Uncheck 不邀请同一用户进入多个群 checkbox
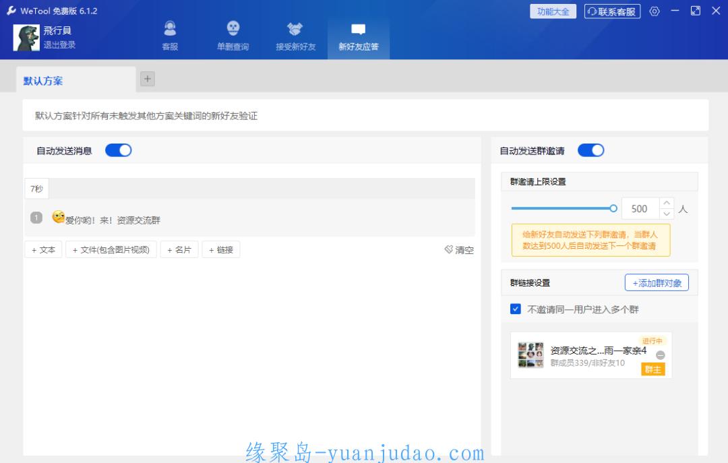The image size is (728, 463). pyautogui.click(x=516, y=309)
